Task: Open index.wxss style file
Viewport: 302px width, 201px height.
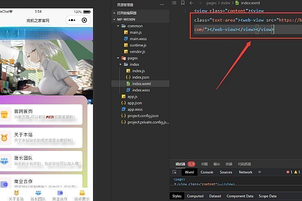Action: [x=141, y=90]
